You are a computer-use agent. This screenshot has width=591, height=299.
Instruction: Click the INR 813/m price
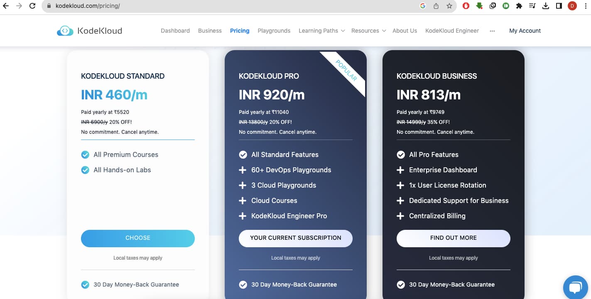coord(429,95)
